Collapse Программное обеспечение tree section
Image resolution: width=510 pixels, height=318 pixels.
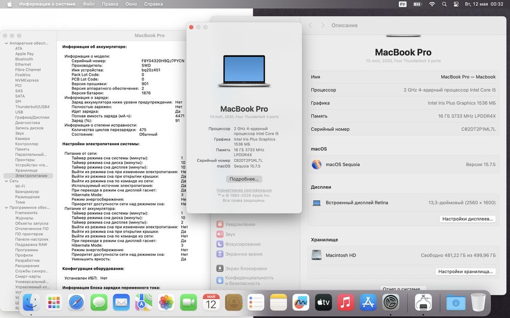6,208
